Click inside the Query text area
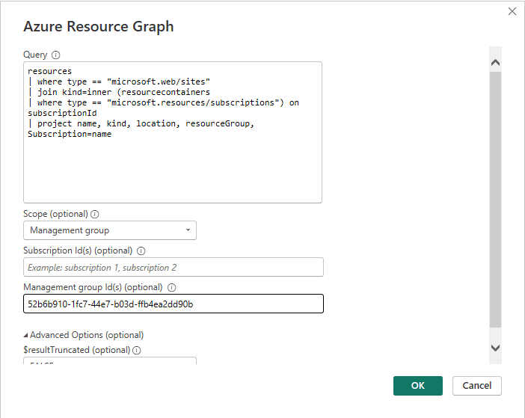 [x=173, y=132]
